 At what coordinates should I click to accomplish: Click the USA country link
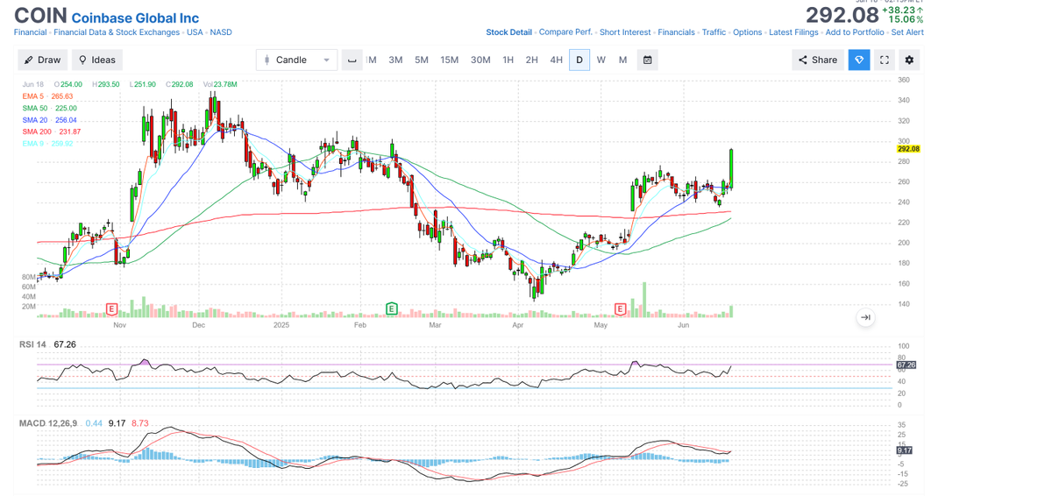click(x=195, y=32)
